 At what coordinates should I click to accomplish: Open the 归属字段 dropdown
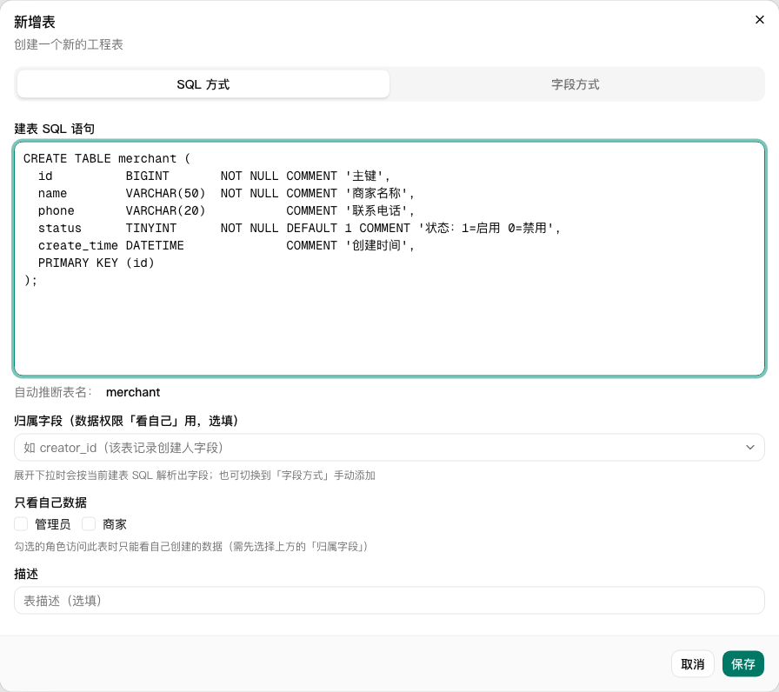click(x=389, y=448)
